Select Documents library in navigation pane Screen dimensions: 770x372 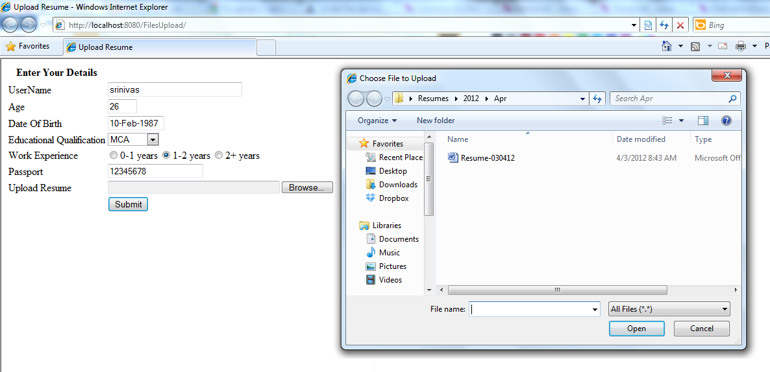point(392,239)
